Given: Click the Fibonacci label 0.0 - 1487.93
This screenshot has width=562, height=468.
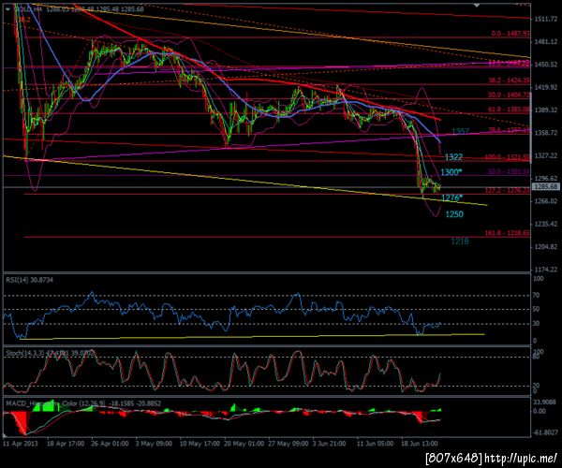Looking at the screenshot, I should click(510, 34).
